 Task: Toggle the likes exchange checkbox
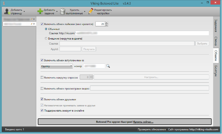(x=42, y=24)
